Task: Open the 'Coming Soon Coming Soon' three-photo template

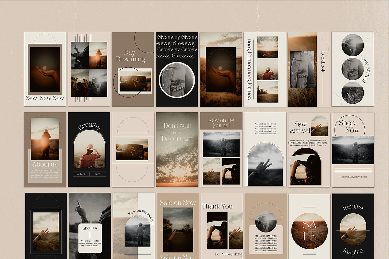Action: [265, 69]
